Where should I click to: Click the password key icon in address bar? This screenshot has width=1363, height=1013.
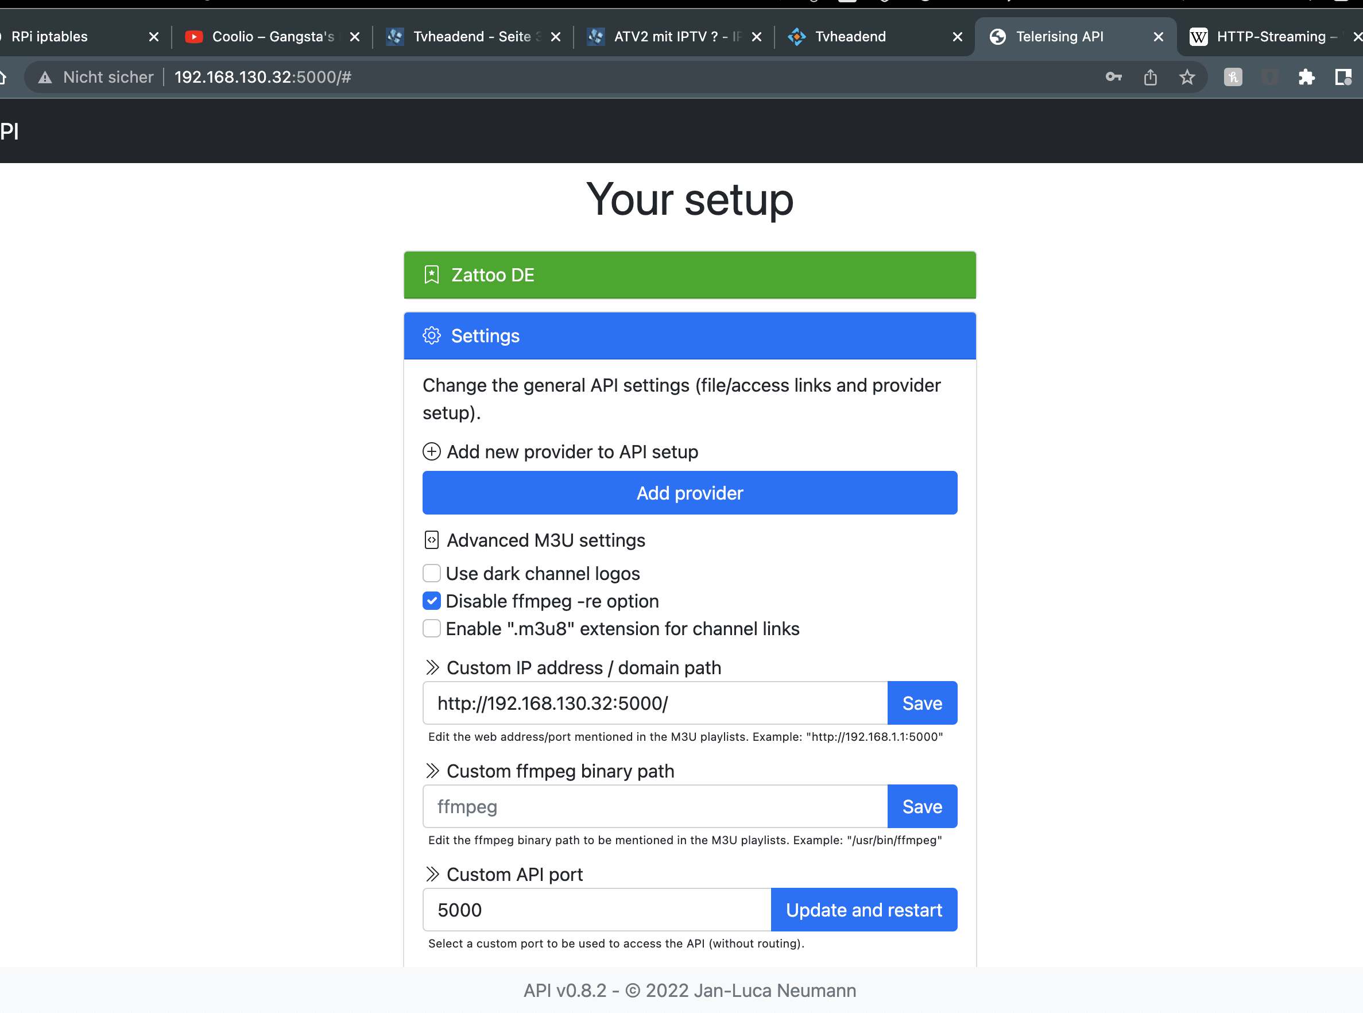tap(1113, 76)
